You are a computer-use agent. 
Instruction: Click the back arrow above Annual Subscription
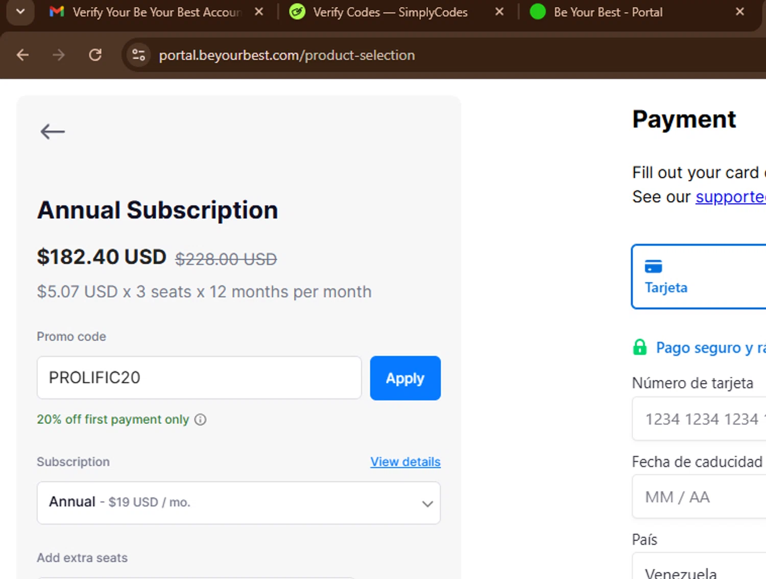tap(53, 132)
